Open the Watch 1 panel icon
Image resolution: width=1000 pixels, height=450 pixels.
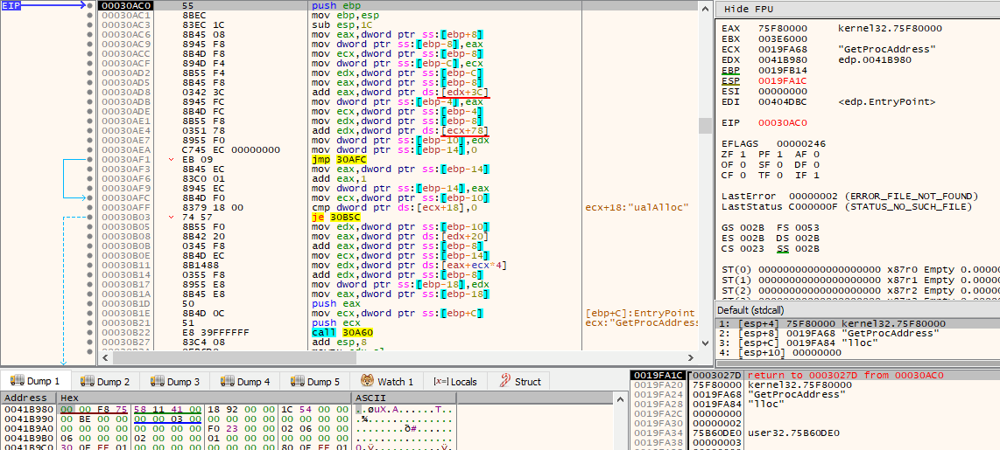367,382
